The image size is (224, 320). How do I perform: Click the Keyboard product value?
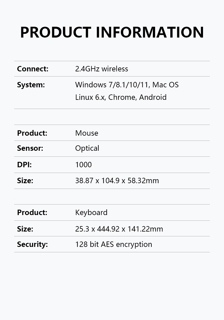91,213
